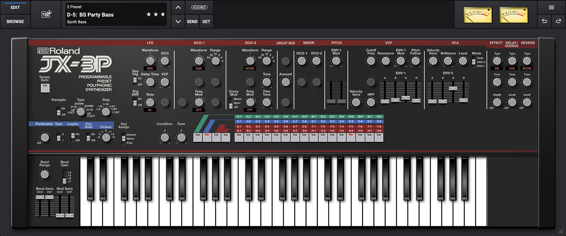Image resolution: width=566 pixels, height=236 pixels.
Task: Toggle the LFO Key Trig switch
Action: (135, 81)
